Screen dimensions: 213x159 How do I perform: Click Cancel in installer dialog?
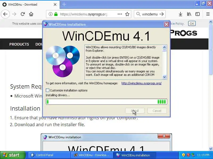[157, 111]
